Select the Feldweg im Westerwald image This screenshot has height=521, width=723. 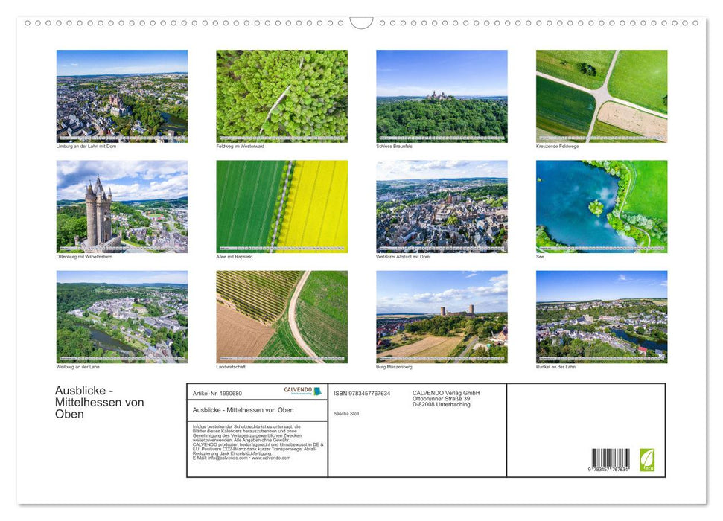pos(282,95)
